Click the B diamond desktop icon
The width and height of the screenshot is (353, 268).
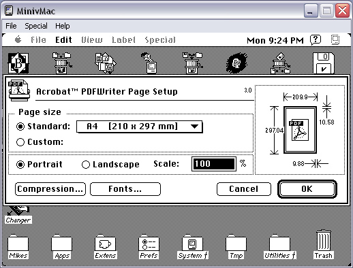pos(18,63)
